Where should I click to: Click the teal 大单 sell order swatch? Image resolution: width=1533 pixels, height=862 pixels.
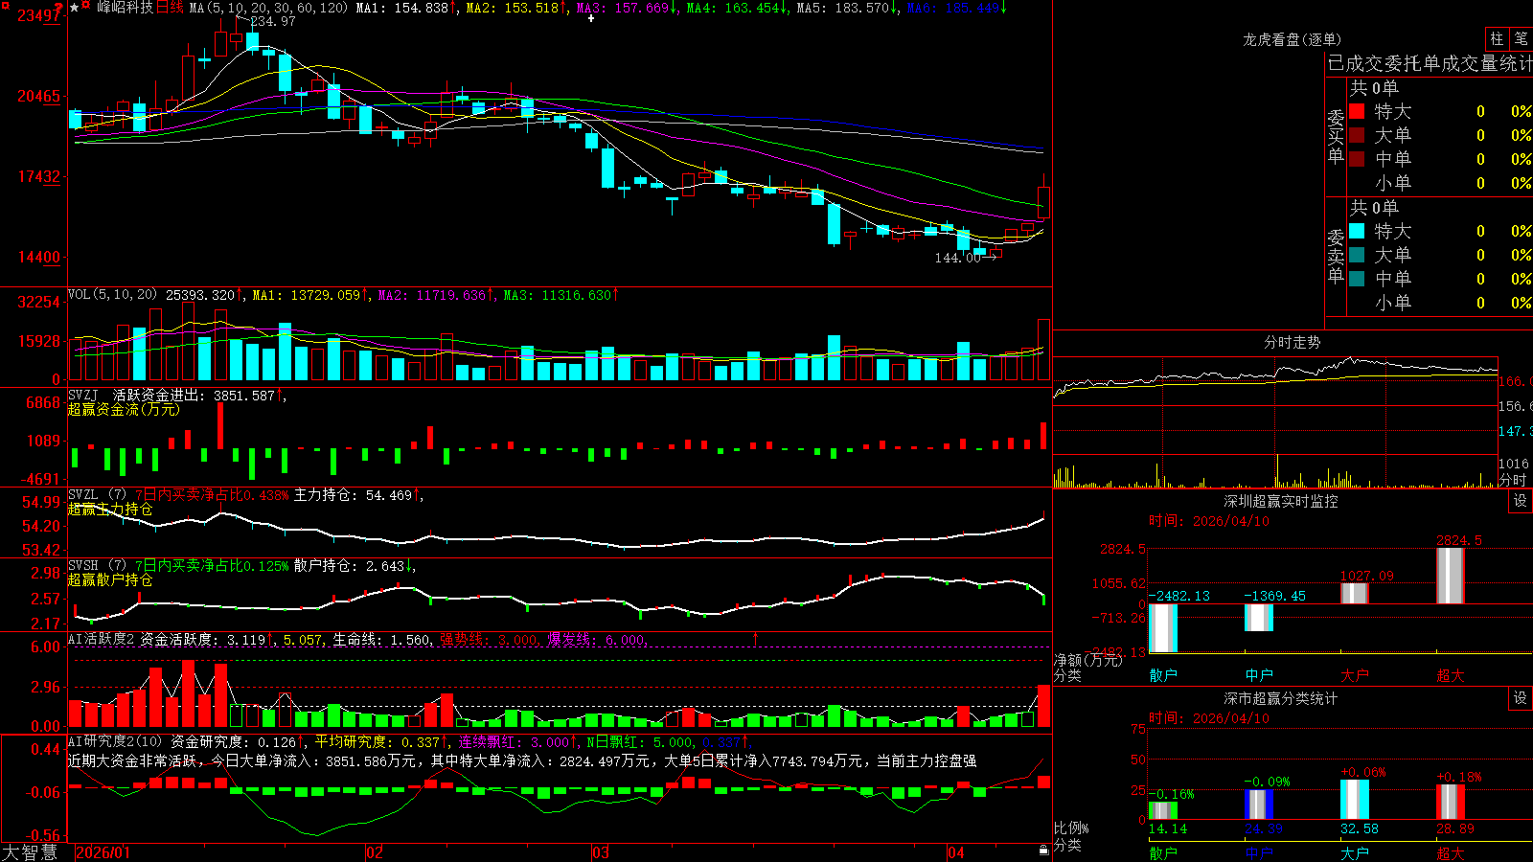tap(1357, 255)
